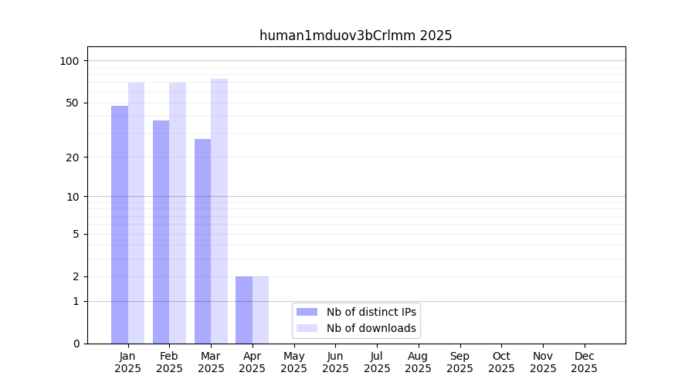
Task: Select the February downloads bar
Action: (178, 212)
